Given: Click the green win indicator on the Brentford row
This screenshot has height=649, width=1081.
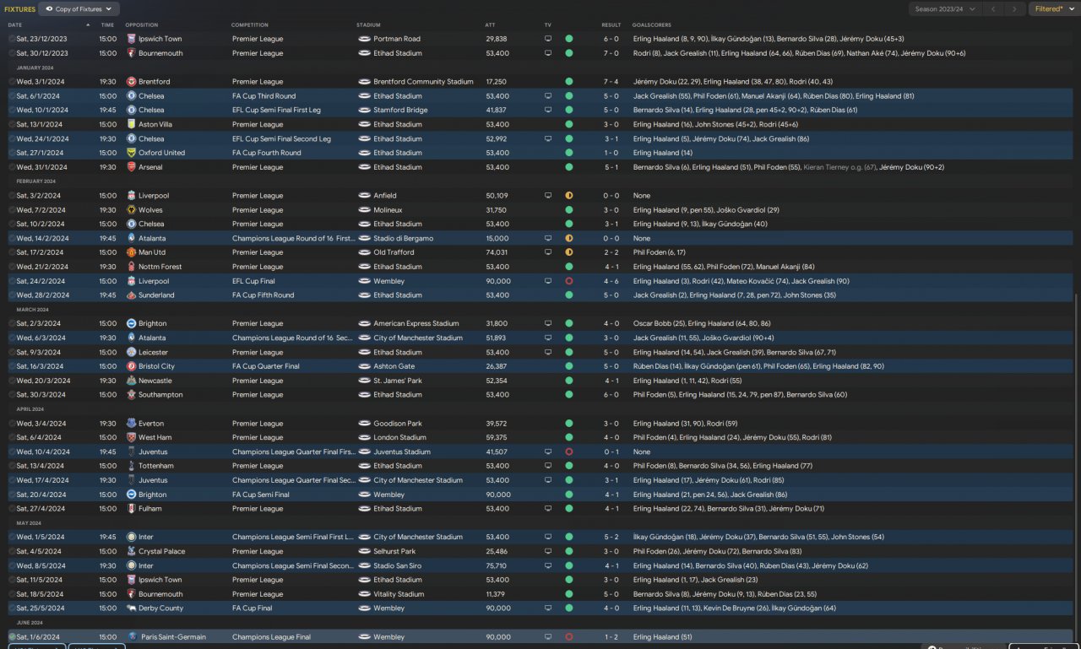Looking at the screenshot, I should (x=569, y=82).
